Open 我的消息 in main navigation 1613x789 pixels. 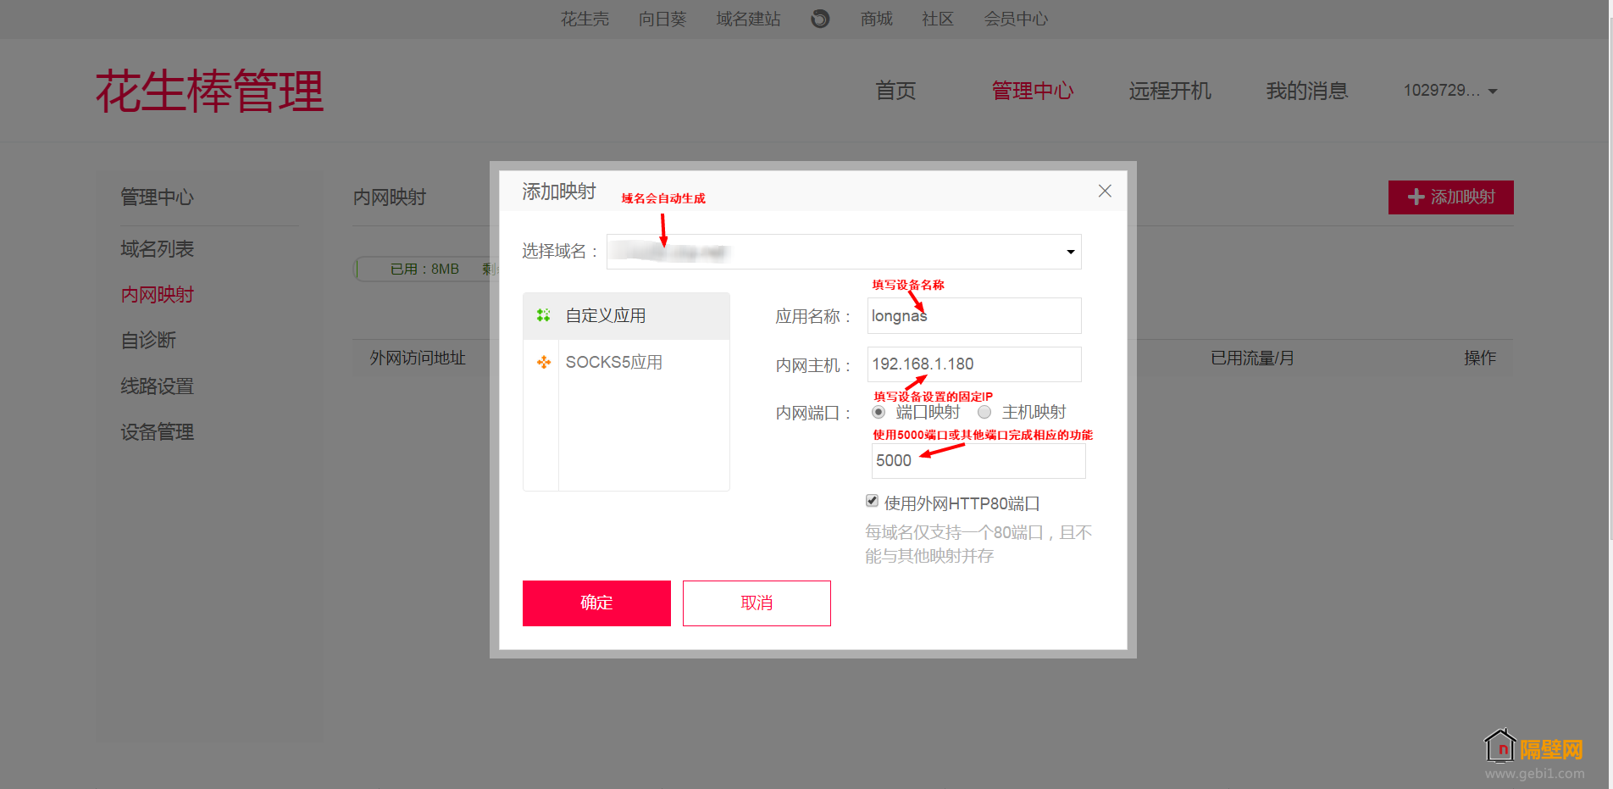pyautogui.click(x=1307, y=91)
